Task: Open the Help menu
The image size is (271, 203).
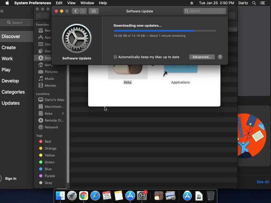Action: tap(103, 3)
